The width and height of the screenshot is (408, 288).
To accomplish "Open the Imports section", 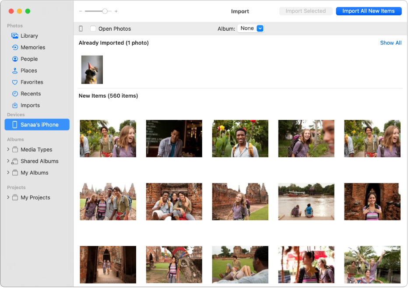I will point(30,105).
